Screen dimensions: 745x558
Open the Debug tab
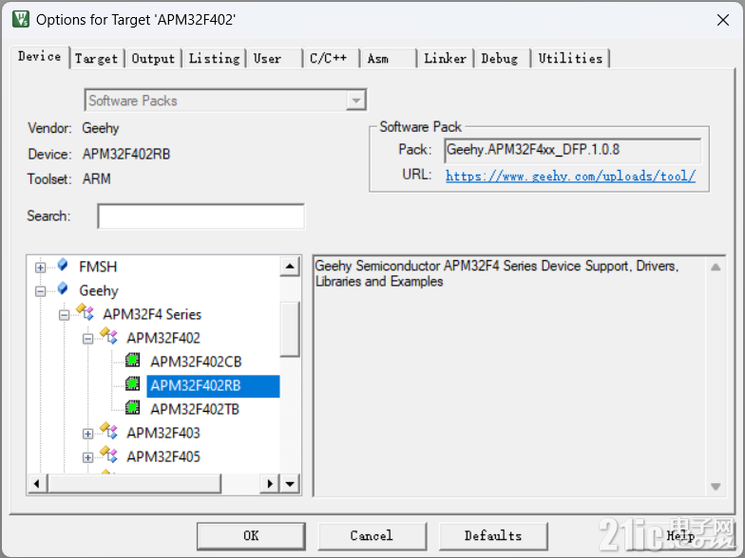click(x=502, y=59)
